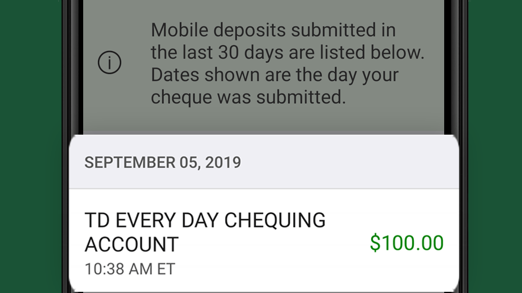Tap the words 'cheque was submitted.'
This screenshot has width=522, height=293.
pyautogui.click(x=248, y=97)
